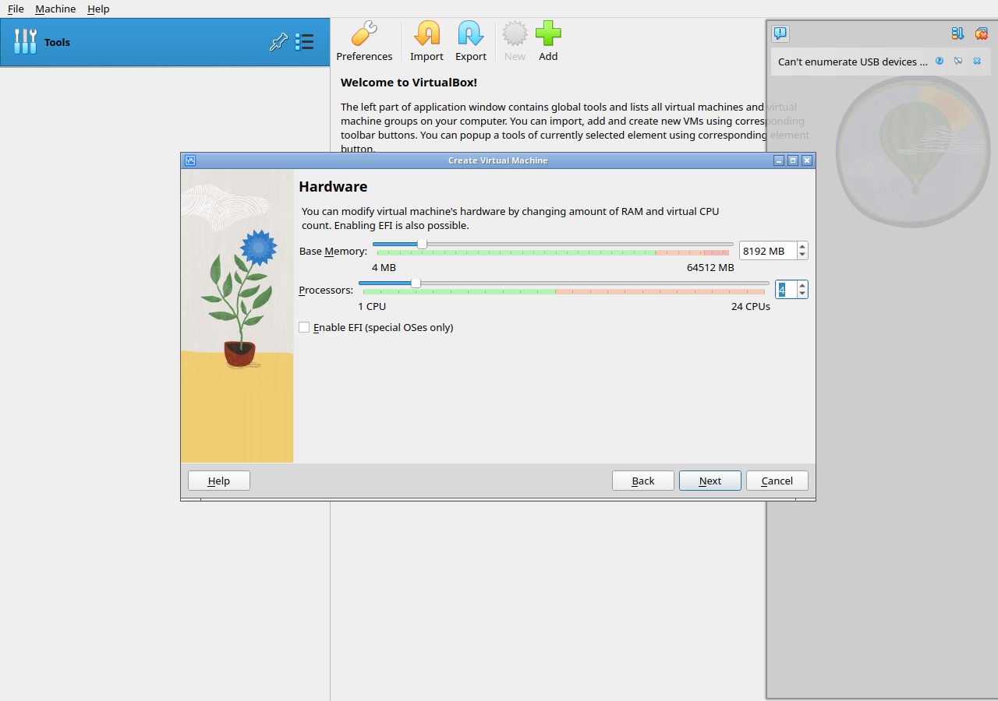Dismiss the USB devices notification

click(x=977, y=61)
